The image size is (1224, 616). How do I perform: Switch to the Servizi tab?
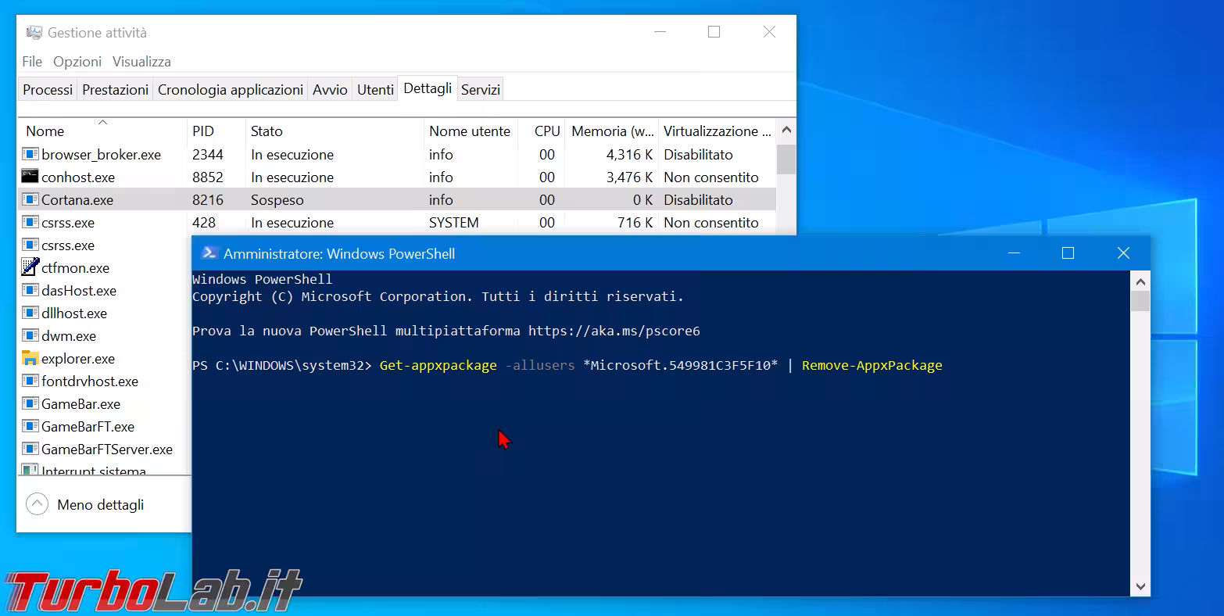coord(480,90)
